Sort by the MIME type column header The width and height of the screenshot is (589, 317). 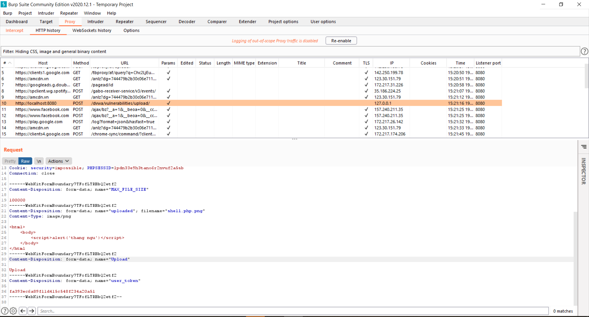[x=244, y=63]
